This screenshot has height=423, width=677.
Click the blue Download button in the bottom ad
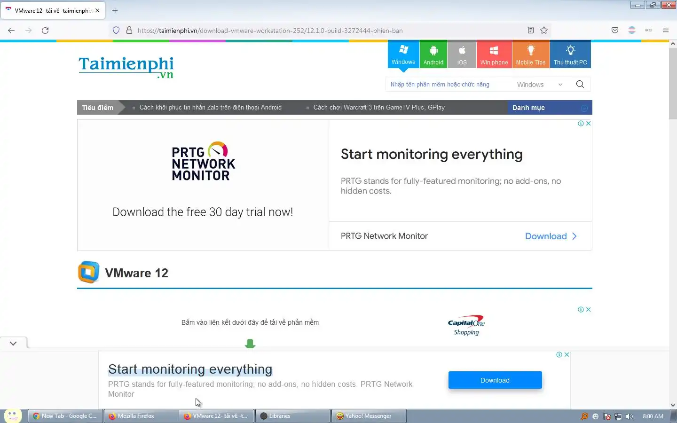[495, 380]
